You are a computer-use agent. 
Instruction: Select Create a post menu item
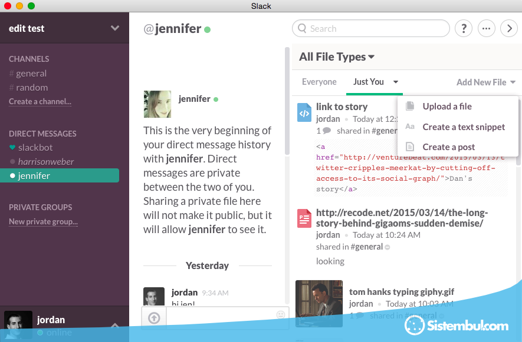click(x=458, y=147)
